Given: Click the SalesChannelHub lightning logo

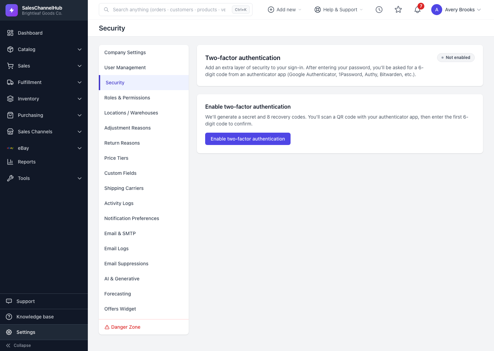Looking at the screenshot, I should [x=12, y=10].
